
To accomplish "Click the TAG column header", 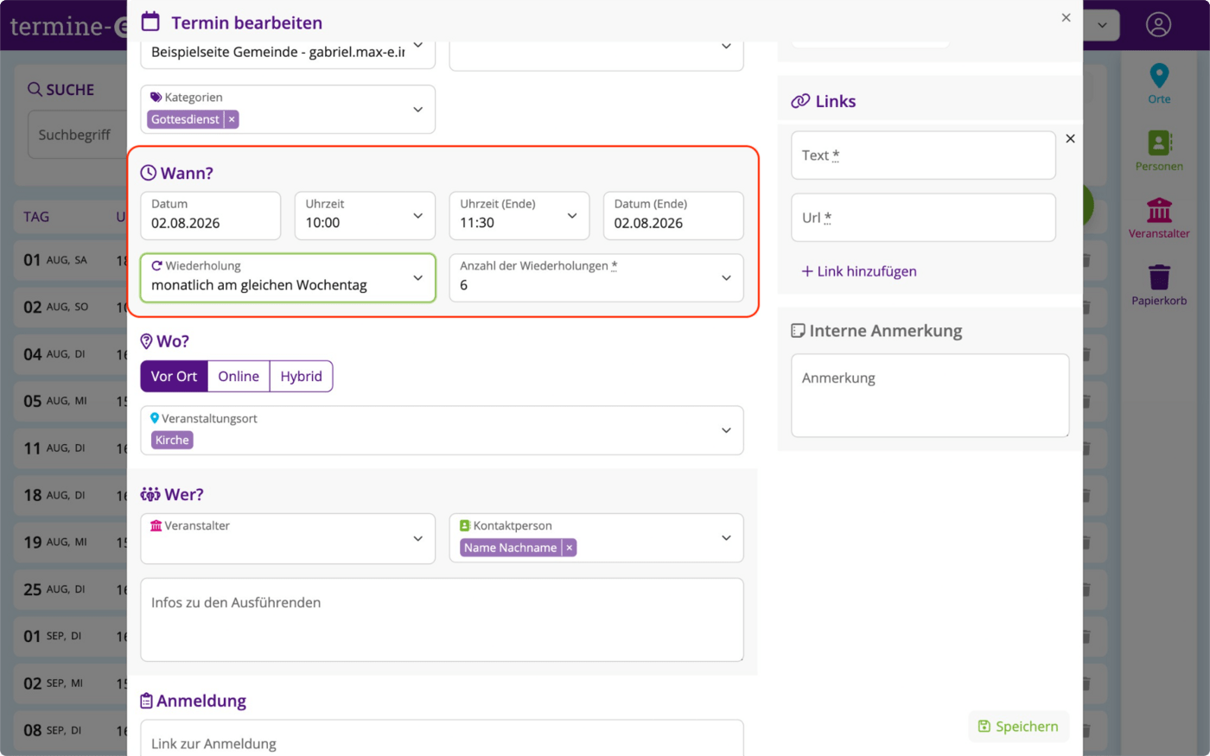I will click(x=36, y=217).
